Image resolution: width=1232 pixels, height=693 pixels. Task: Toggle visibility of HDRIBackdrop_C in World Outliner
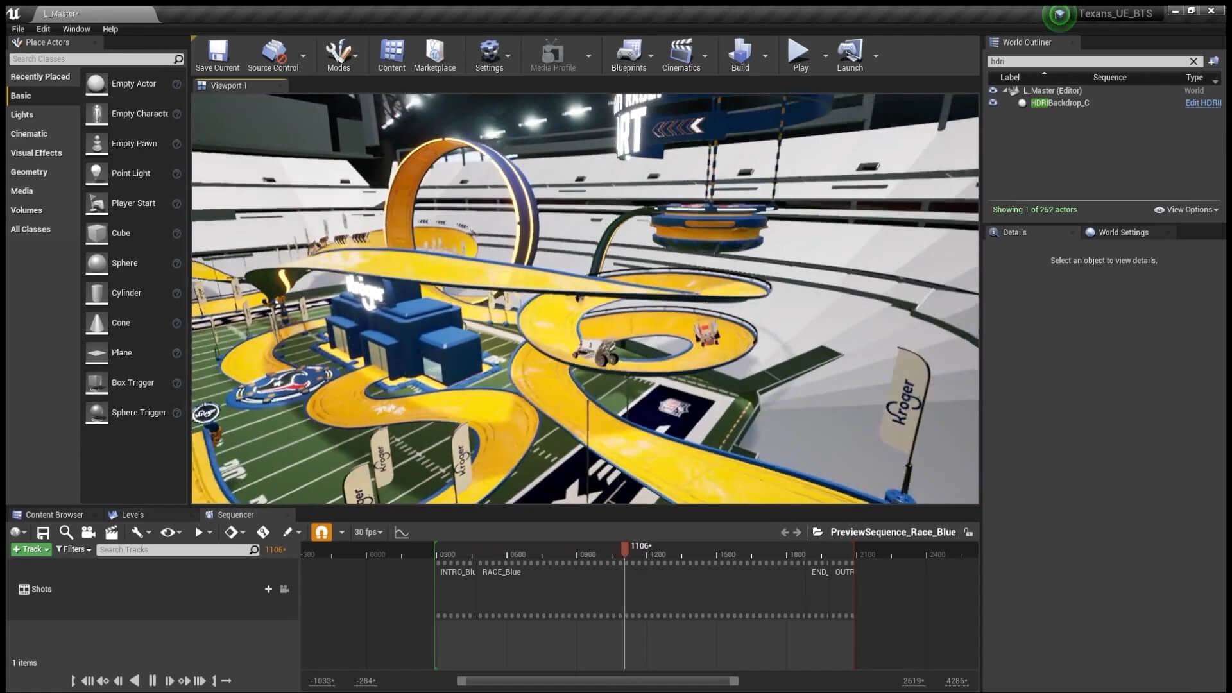tap(994, 103)
